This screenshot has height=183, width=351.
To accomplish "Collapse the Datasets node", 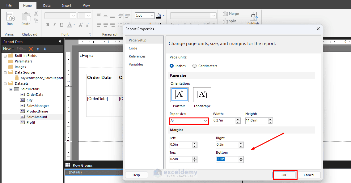I will [x=5, y=83].
